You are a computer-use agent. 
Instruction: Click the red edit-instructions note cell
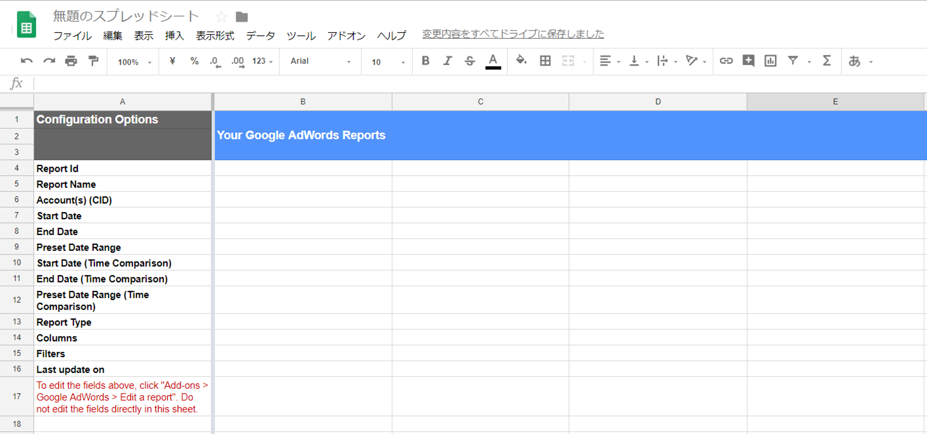pyautogui.click(x=123, y=397)
